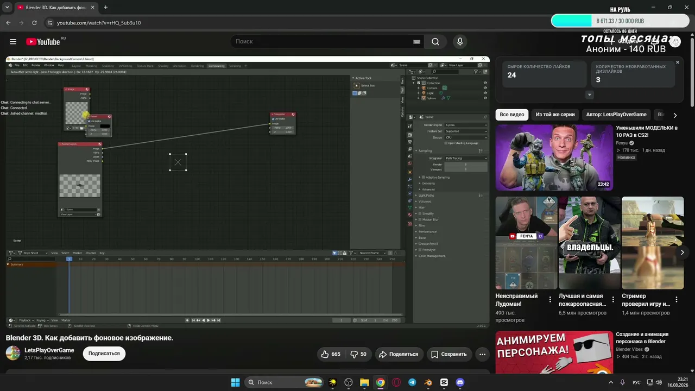
Task: Show next filter chips with right arrow
Action: pos(675,115)
